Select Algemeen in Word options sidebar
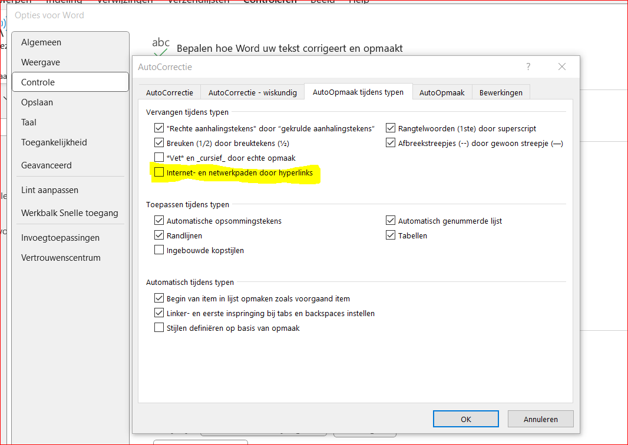 click(x=71, y=42)
